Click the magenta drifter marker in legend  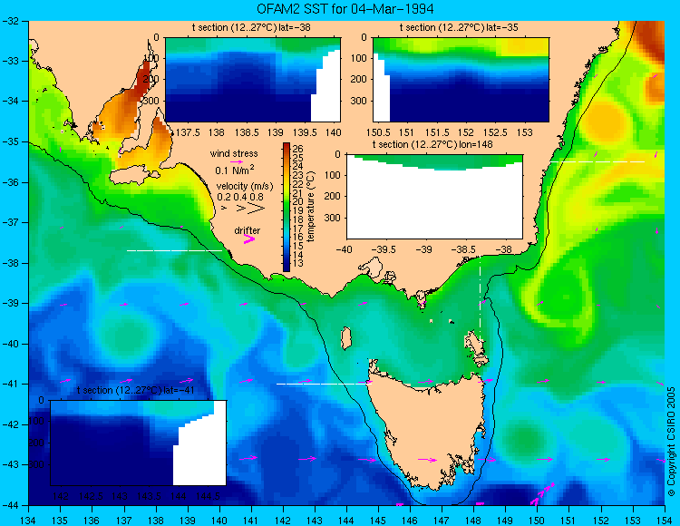coord(249,239)
